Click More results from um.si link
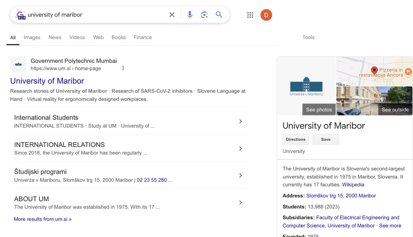This screenshot has width=413, height=237. coord(43,219)
